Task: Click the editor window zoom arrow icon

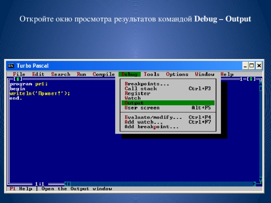Action: 251,79
